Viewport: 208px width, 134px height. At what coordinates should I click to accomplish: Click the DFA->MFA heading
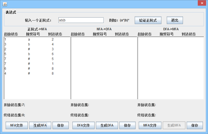(171, 29)
